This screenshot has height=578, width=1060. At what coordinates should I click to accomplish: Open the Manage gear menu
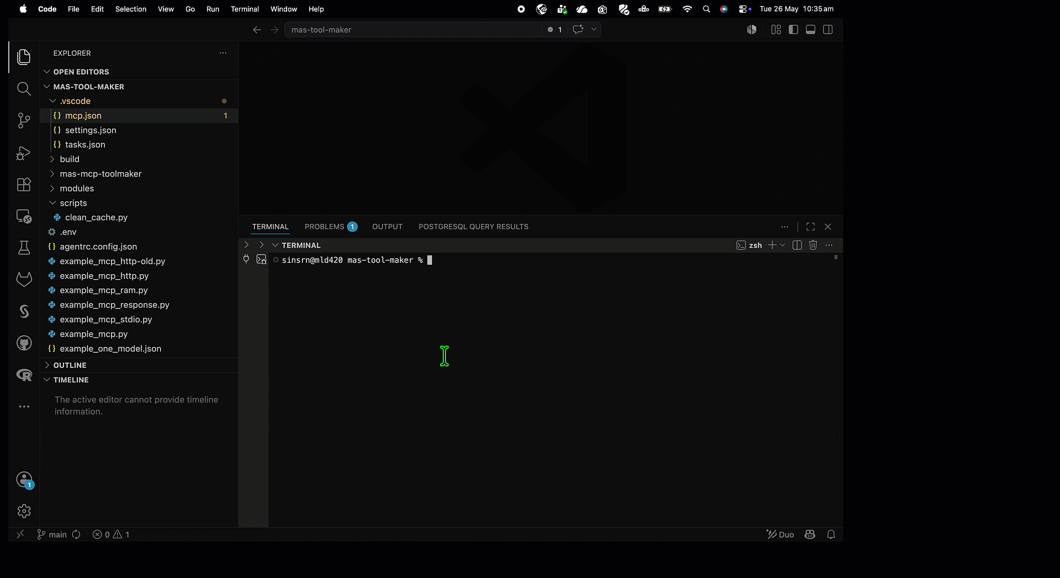pyautogui.click(x=24, y=511)
